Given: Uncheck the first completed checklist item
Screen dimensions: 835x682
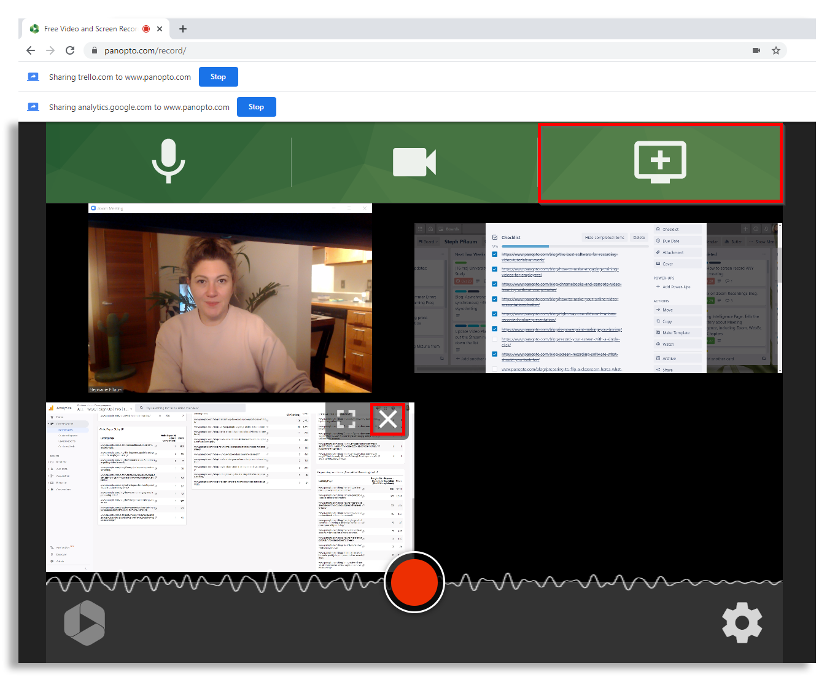Looking at the screenshot, I should click(x=494, y=254).
